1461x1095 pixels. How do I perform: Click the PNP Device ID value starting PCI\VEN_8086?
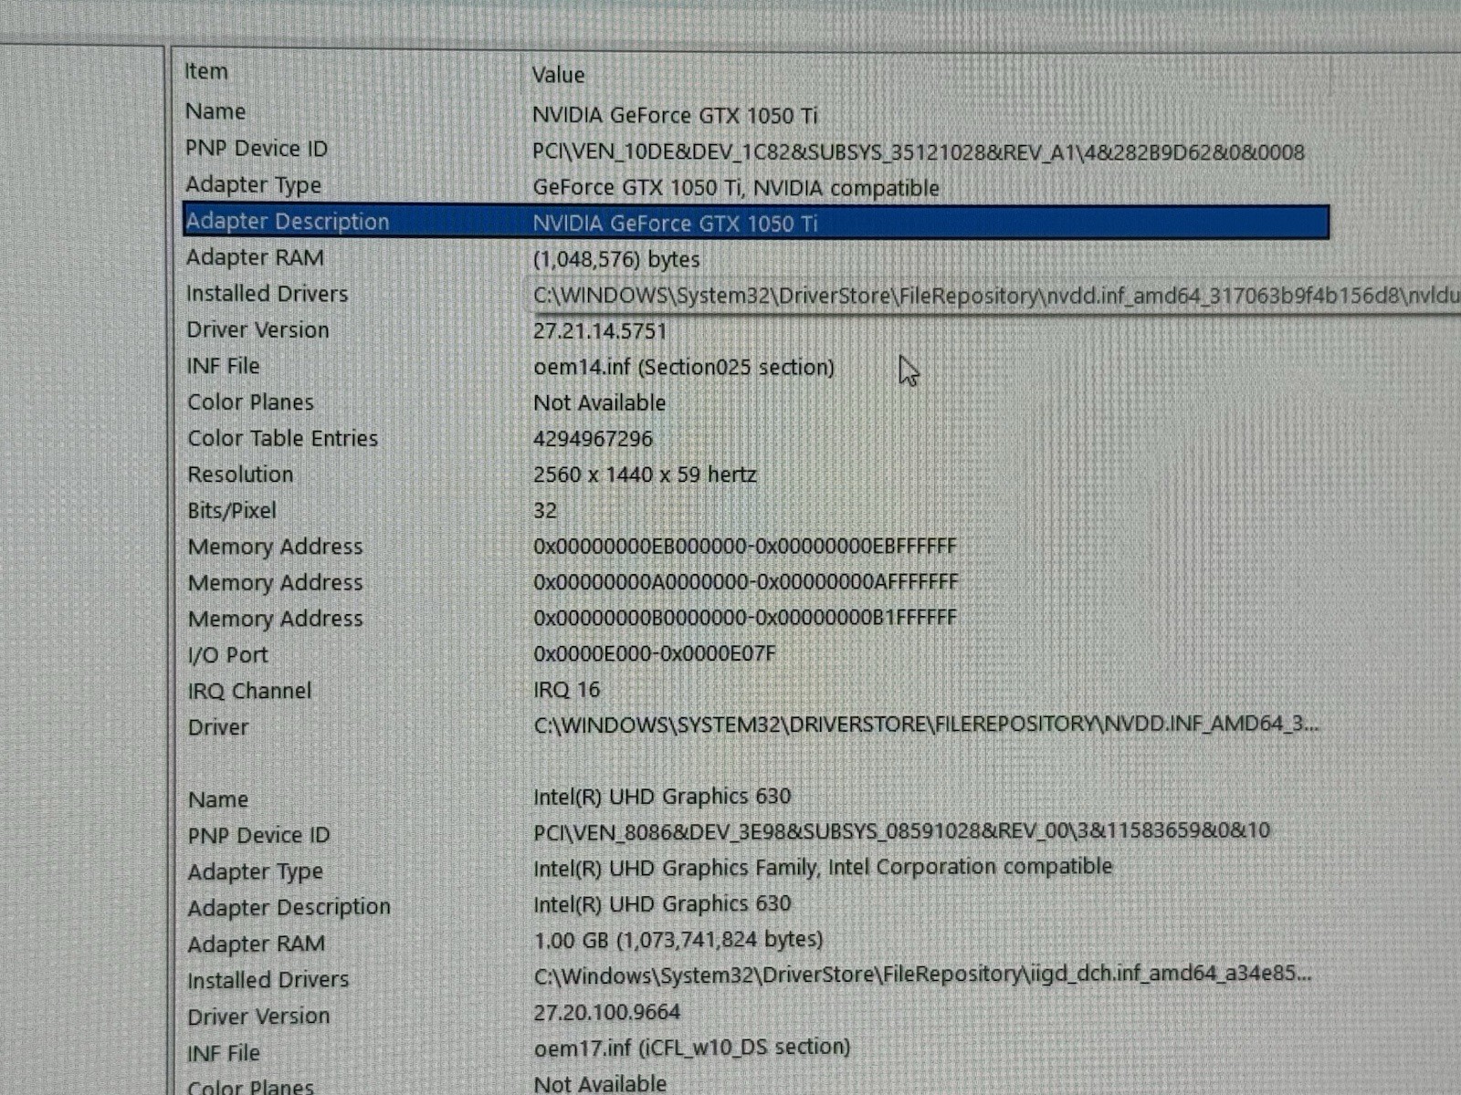(902, 831)
